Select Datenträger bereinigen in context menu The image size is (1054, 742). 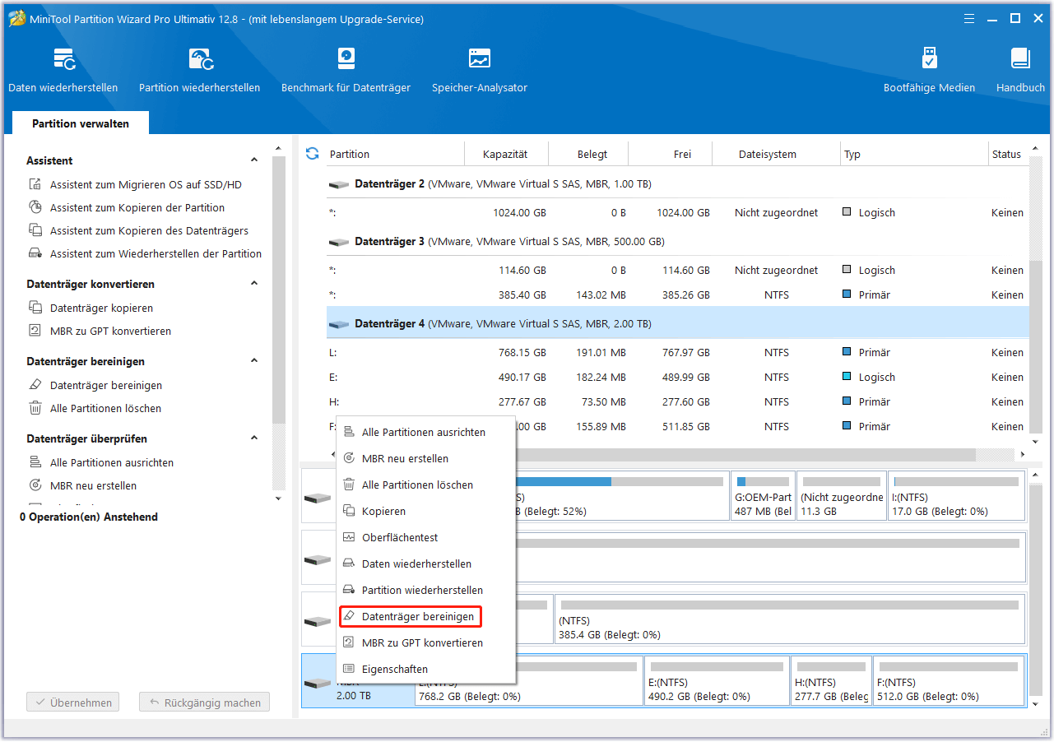pos(411,617)
